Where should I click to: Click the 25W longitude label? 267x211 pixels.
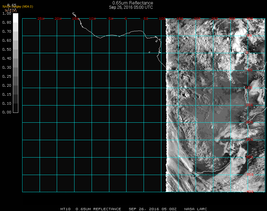41,19
